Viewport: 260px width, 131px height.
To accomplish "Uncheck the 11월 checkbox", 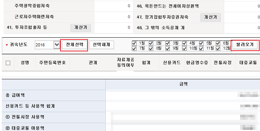I will click(x=201, y=48).
